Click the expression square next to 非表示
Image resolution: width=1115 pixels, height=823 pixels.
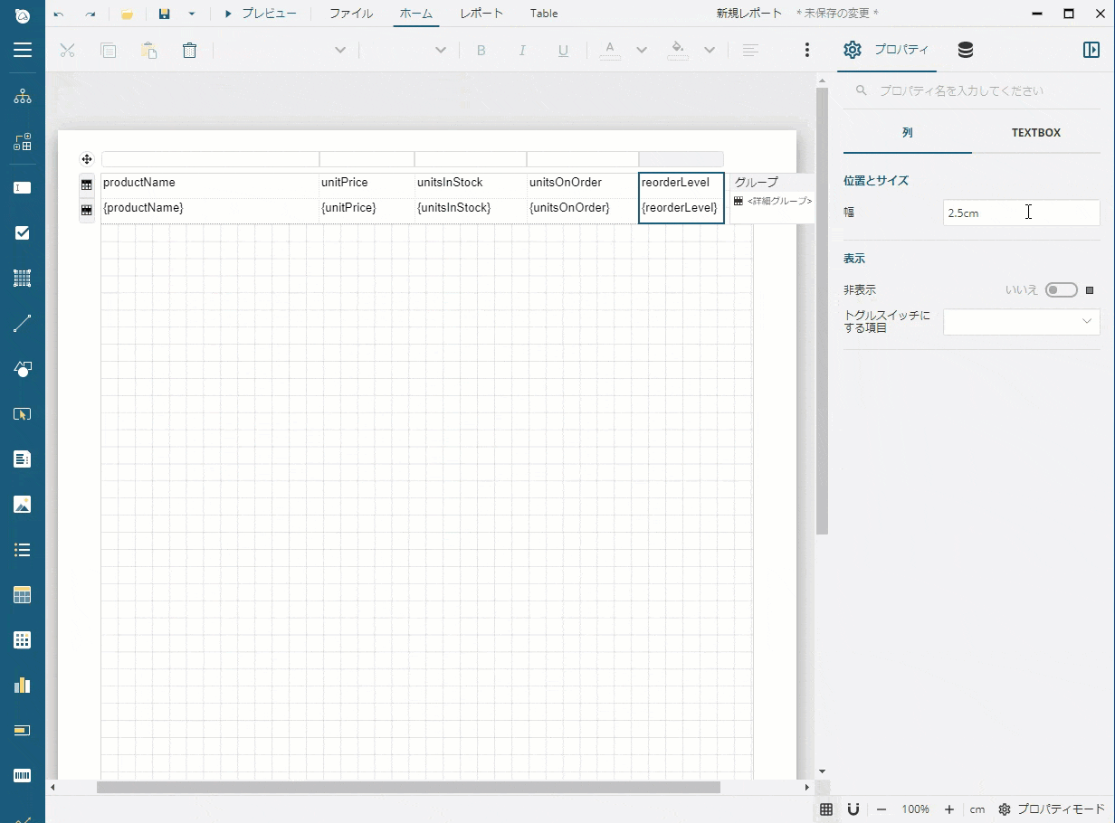coord(1090,290)
